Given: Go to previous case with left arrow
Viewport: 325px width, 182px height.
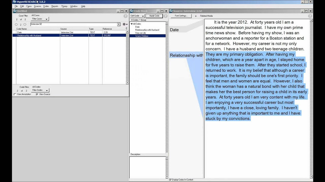Looking at the screenshot, I should (16, 25).
